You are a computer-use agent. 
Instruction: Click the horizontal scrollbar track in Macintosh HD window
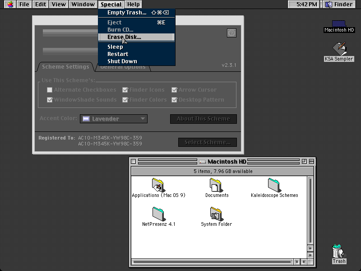coord(212,262)
